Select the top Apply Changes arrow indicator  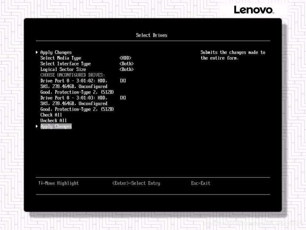[37, 52]
